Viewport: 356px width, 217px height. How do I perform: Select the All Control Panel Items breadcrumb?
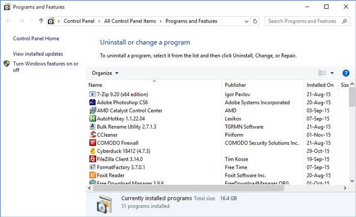tap(130, 21)
